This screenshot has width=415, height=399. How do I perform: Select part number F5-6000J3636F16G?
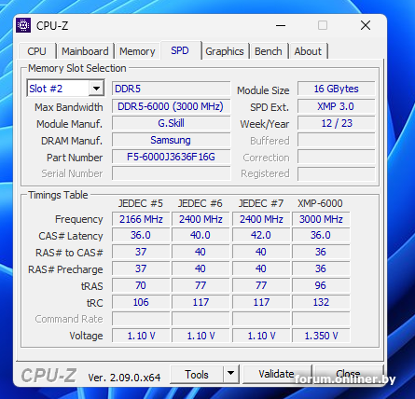[x=172, y=157]
